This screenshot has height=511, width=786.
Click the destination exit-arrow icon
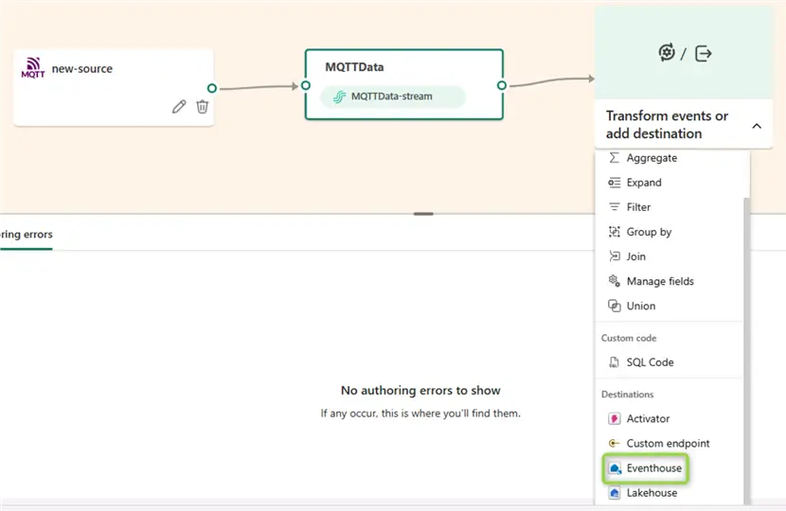[703, 53]
